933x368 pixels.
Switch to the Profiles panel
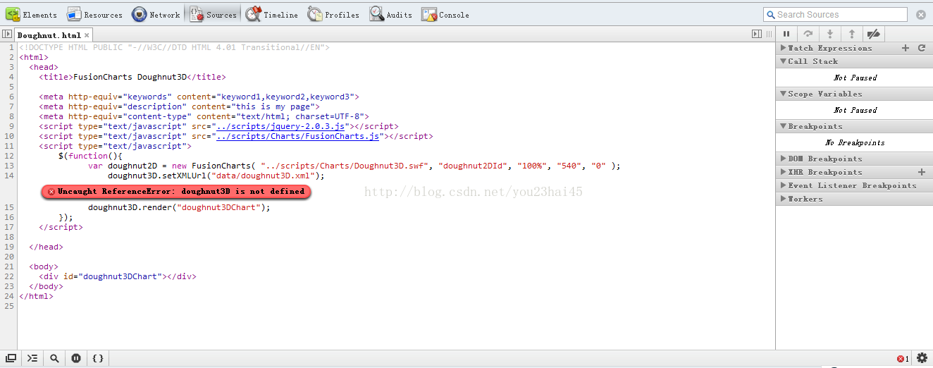click(x=334, y=14)
